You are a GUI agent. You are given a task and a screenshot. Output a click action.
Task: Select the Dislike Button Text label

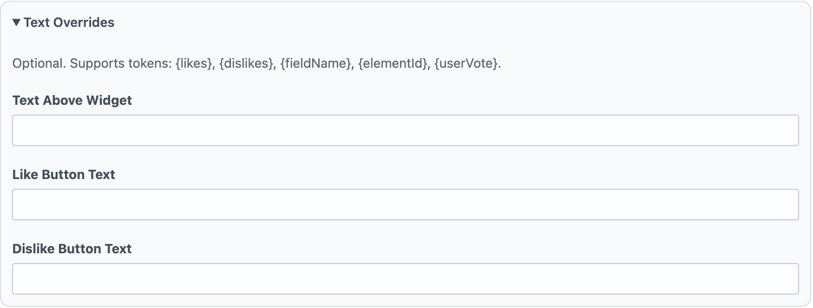[72, 249]
